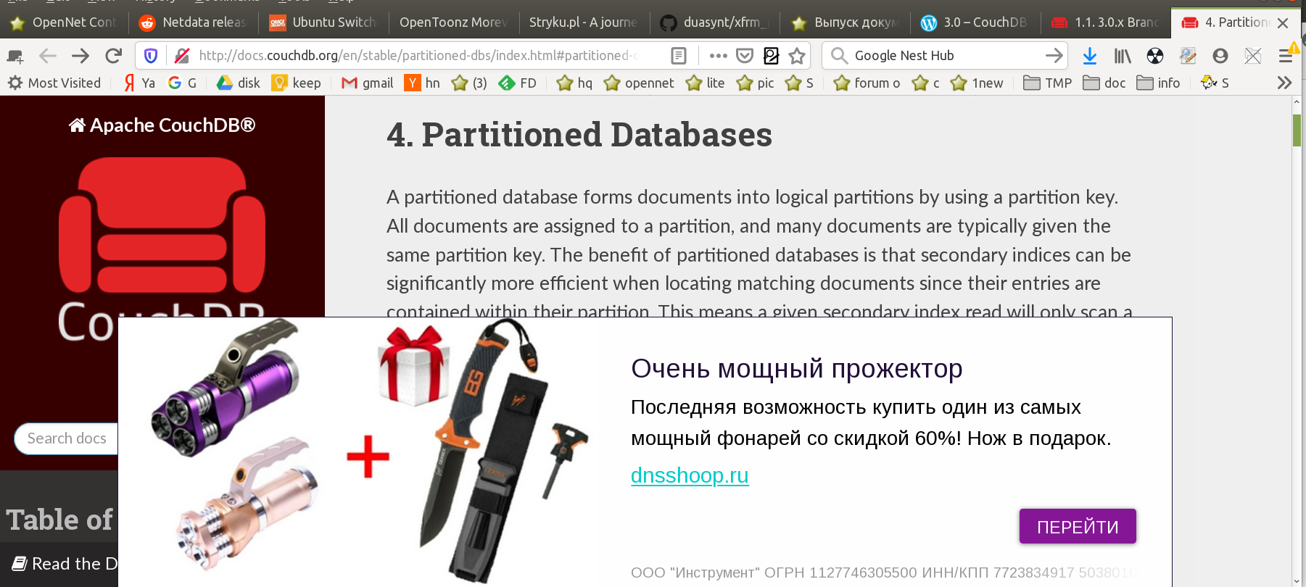Open the Library bookmarks icon
This screenshot has height=587, width=1306.
pyautogui.click(x=1123, y=56)
